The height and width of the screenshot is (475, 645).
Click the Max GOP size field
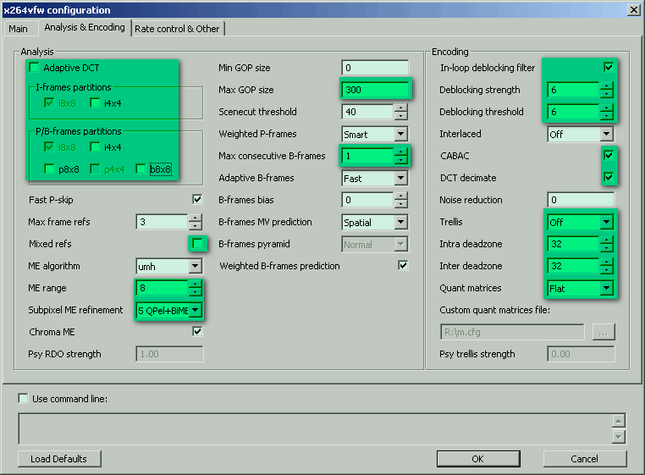375,90
